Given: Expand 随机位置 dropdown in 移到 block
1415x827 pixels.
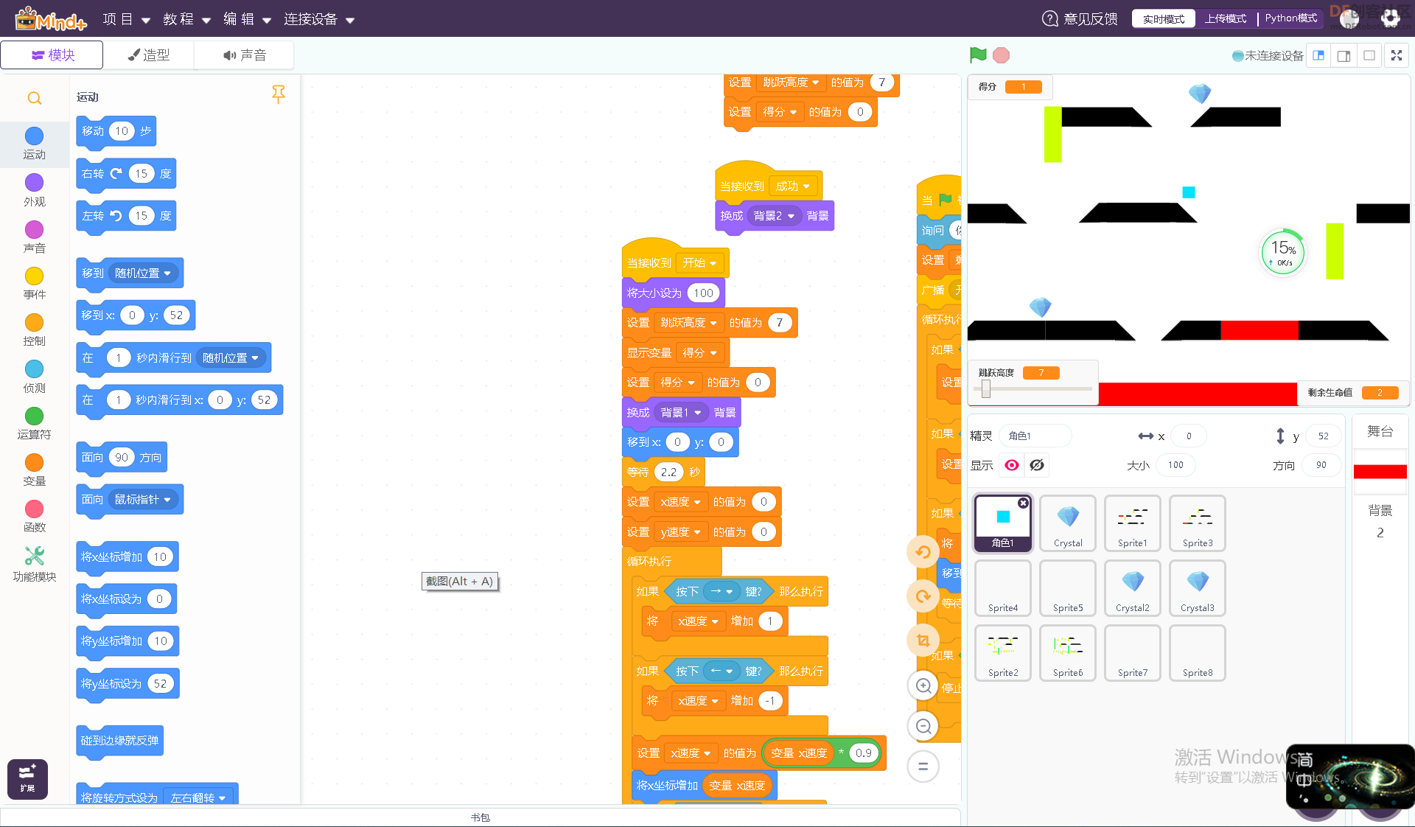Looking at the screenshot, I should tap(144, 273).
